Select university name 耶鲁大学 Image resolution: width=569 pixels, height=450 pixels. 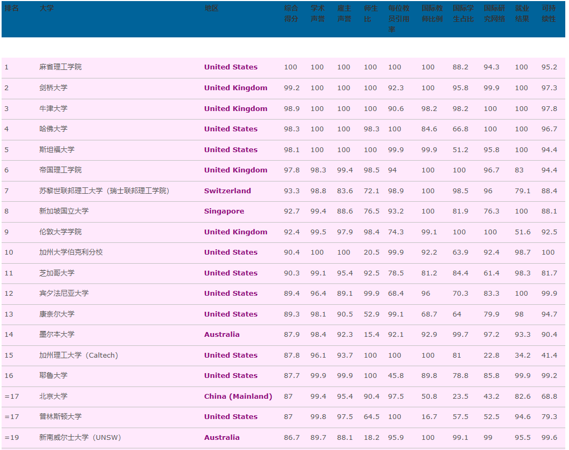click(53, 375)
